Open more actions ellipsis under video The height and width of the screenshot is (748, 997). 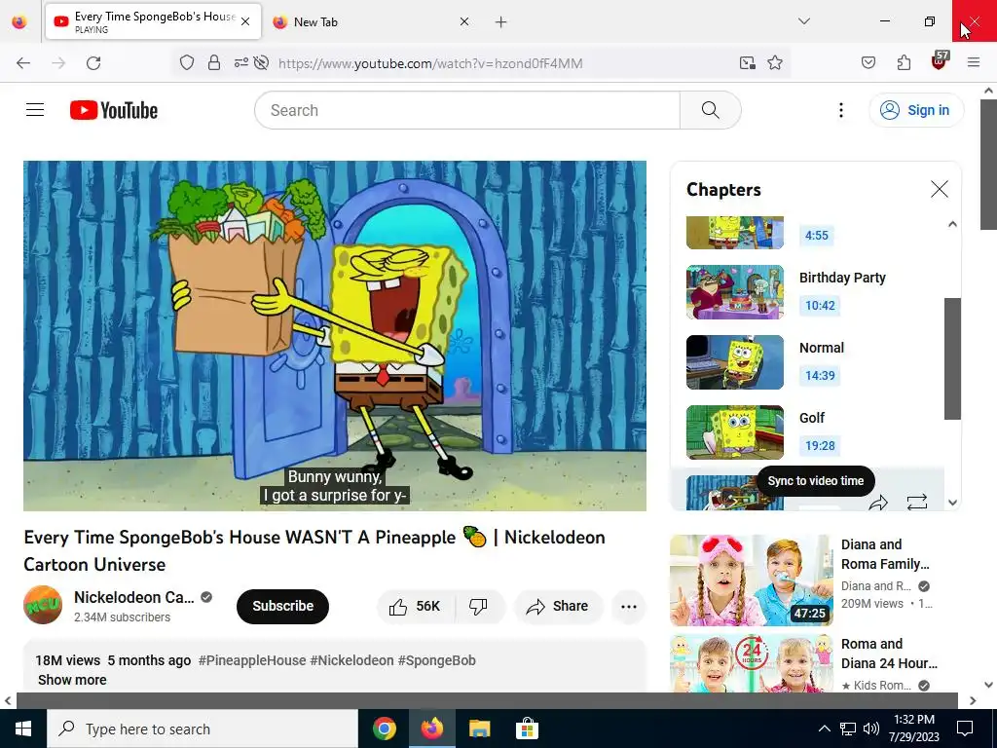(x=628, y=606)
